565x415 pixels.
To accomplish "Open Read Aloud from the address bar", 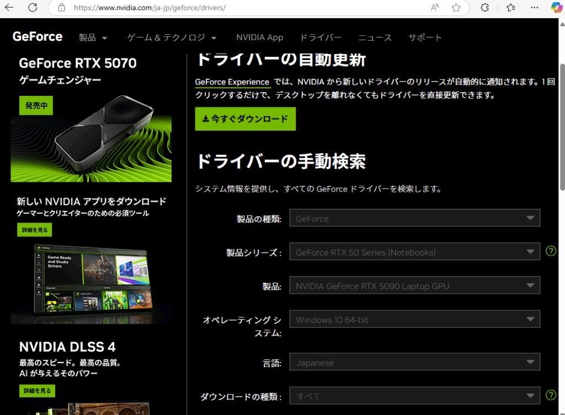I will point(435,8).
